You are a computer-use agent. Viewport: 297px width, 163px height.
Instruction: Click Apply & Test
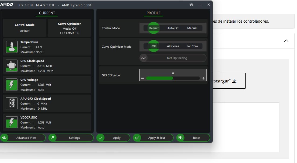tap(153, 138)
